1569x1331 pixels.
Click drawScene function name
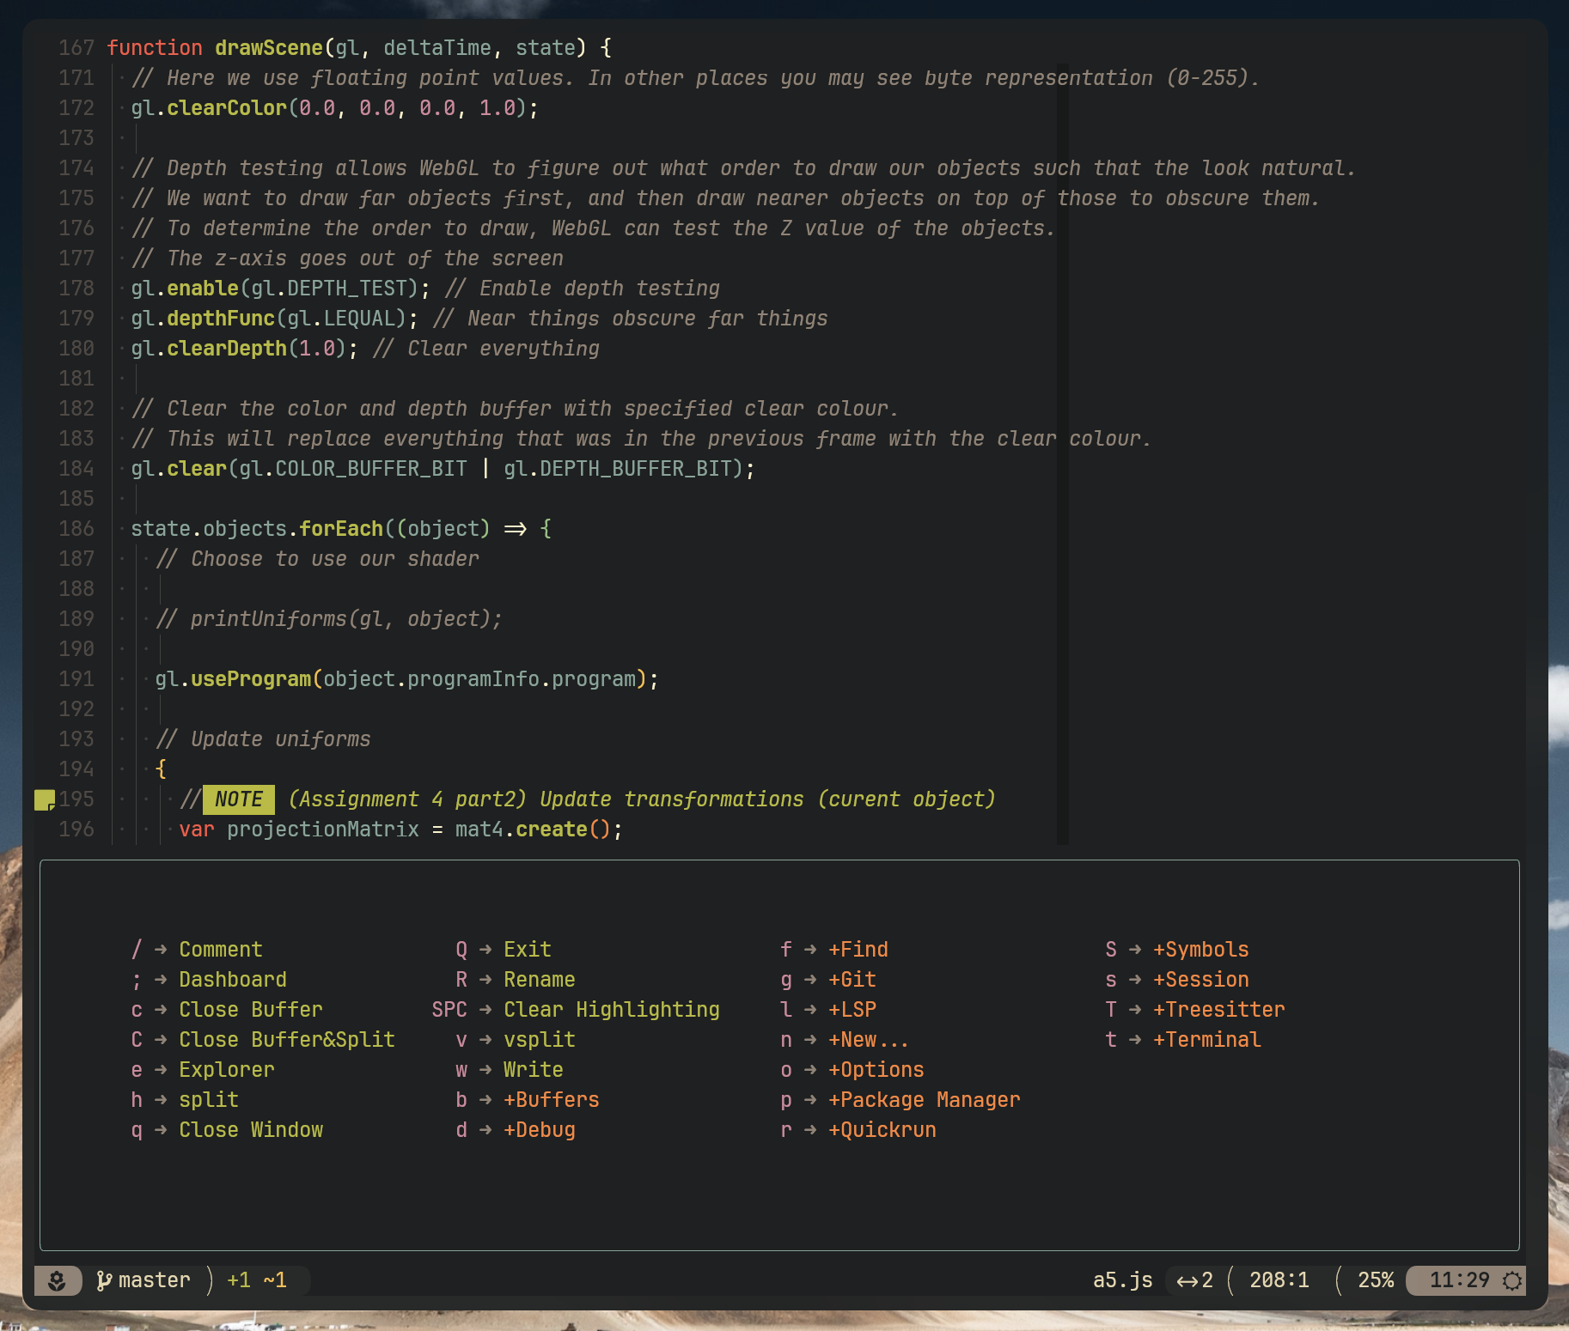pos(269,48)
